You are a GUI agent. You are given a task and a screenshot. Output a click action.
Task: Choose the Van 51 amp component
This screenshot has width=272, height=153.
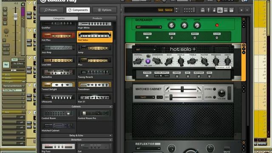94,98
